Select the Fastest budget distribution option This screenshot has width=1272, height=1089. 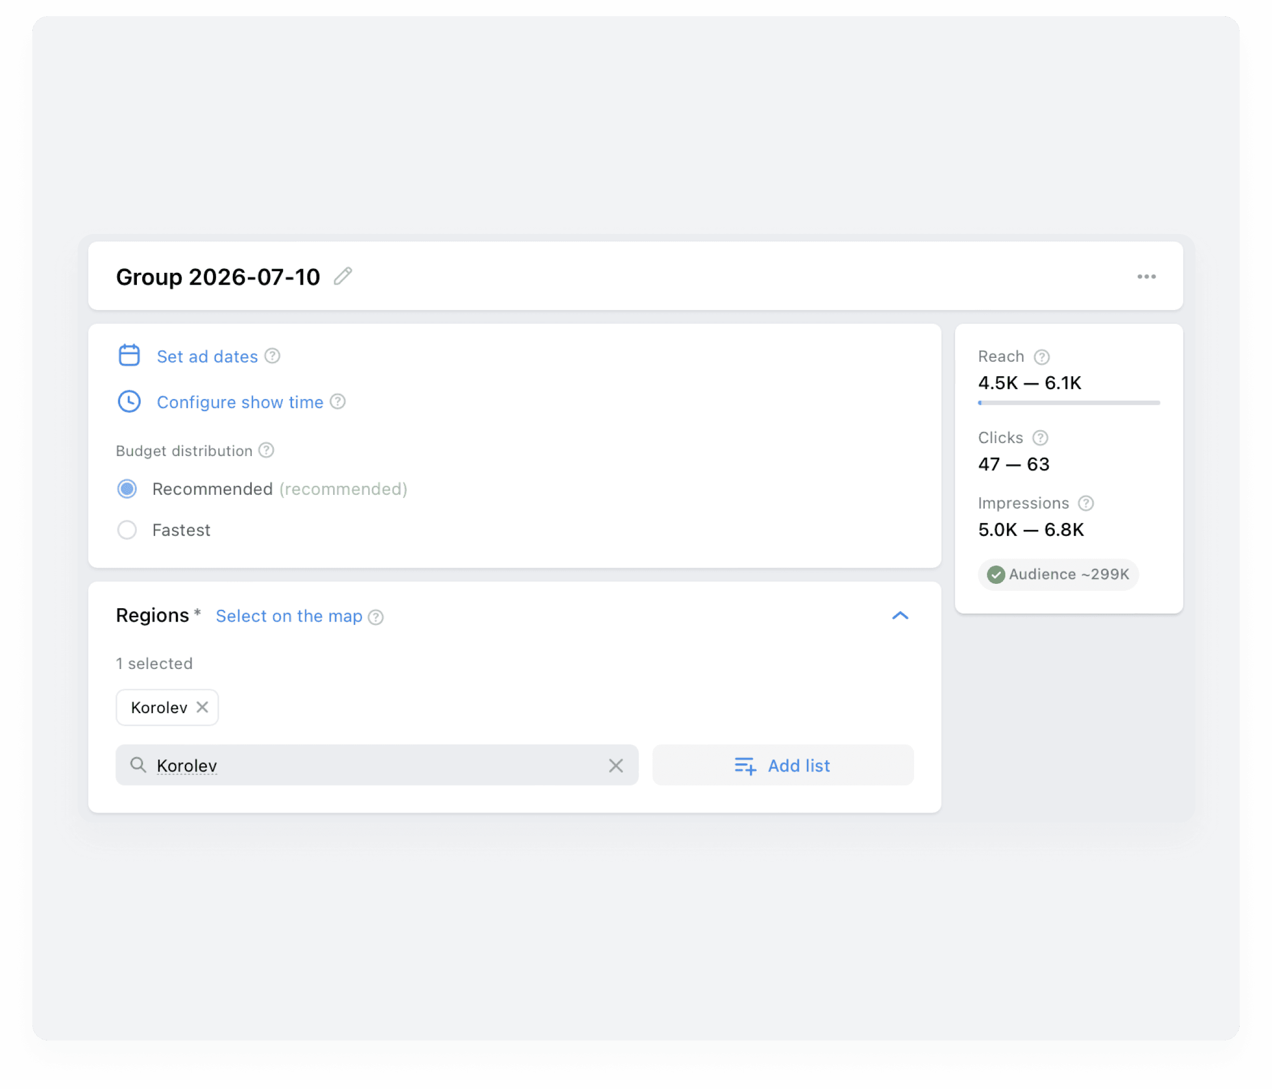127,529
